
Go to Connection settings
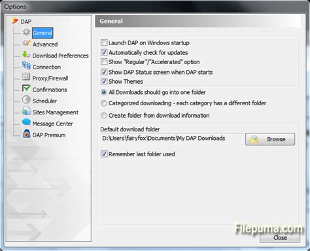coord(46,67)
